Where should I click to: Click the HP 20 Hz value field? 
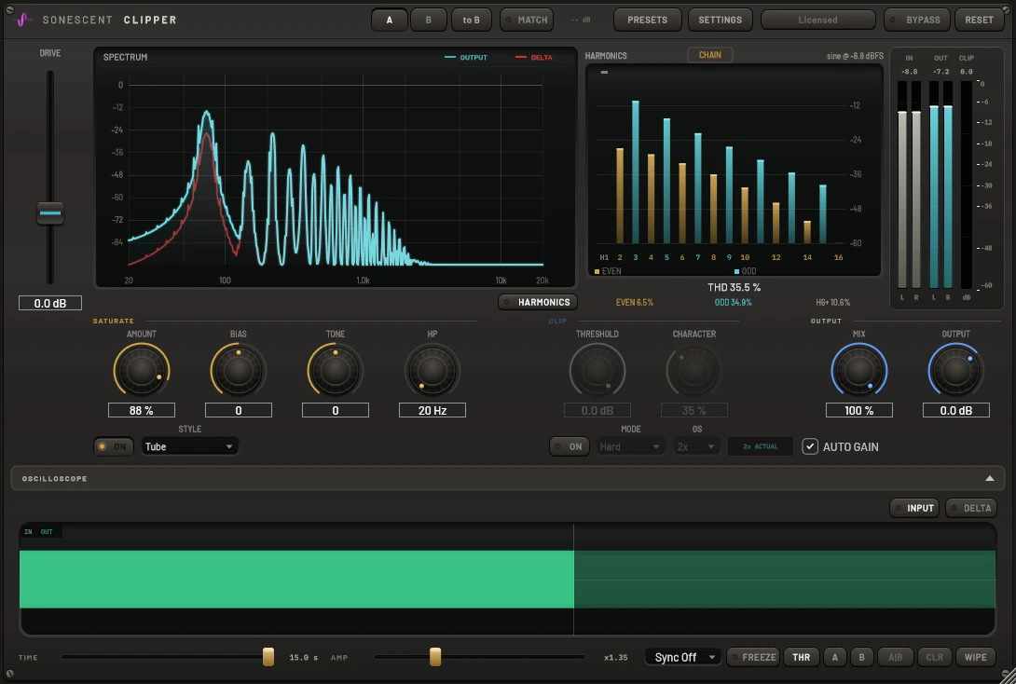coord(432,410)
